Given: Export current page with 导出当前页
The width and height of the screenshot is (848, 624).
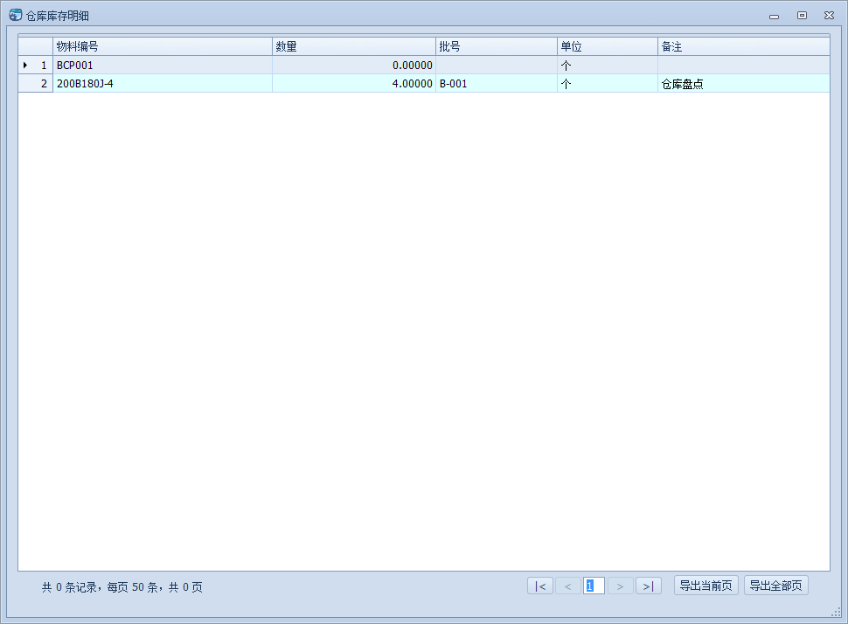Looking at the screenshot, I should click(x=706, y=586).
